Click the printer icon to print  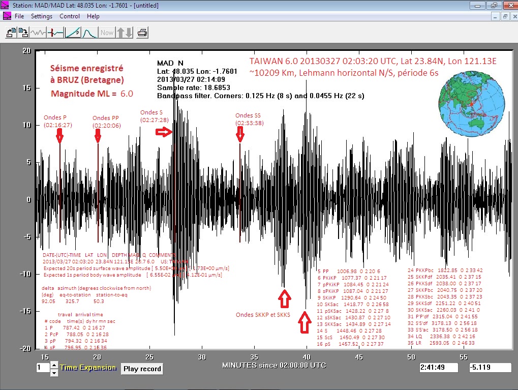[x=143, y=33]
